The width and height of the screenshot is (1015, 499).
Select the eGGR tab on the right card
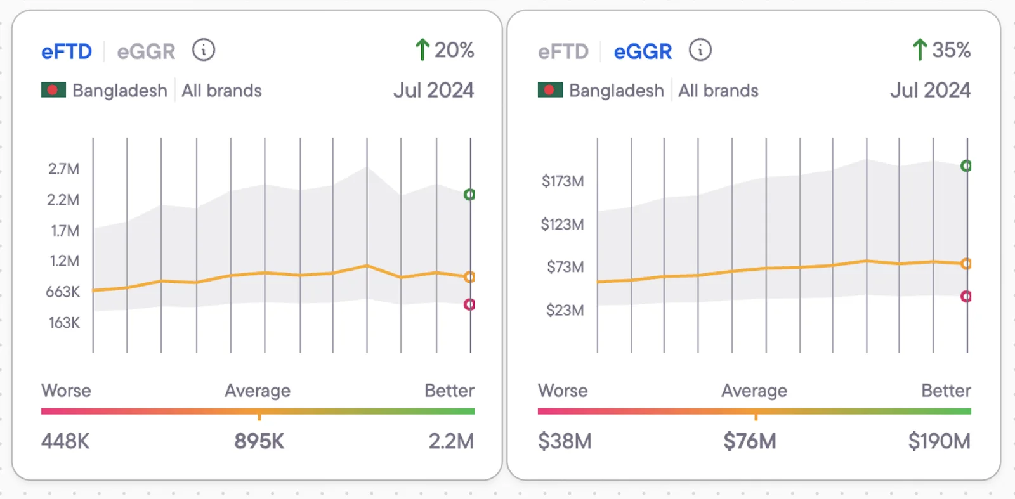tap(642, 51)
